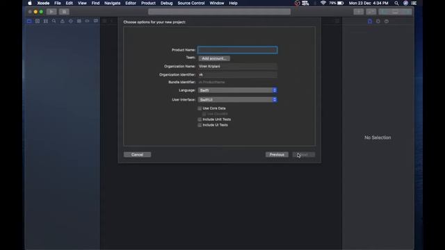The height and width of the screenshot is (250, 445).
Task: Open the Issue navigator warning icon
Action: tap(62, 22)
